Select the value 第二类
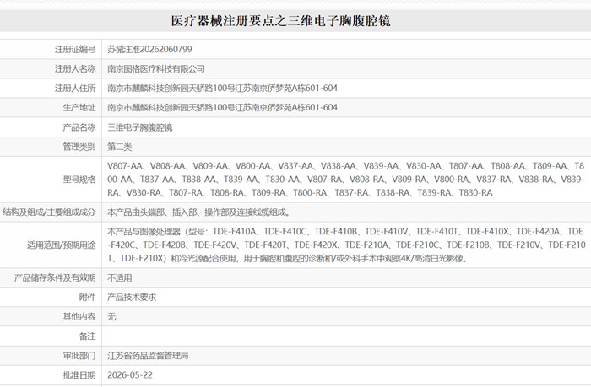 tap(120, 147)
